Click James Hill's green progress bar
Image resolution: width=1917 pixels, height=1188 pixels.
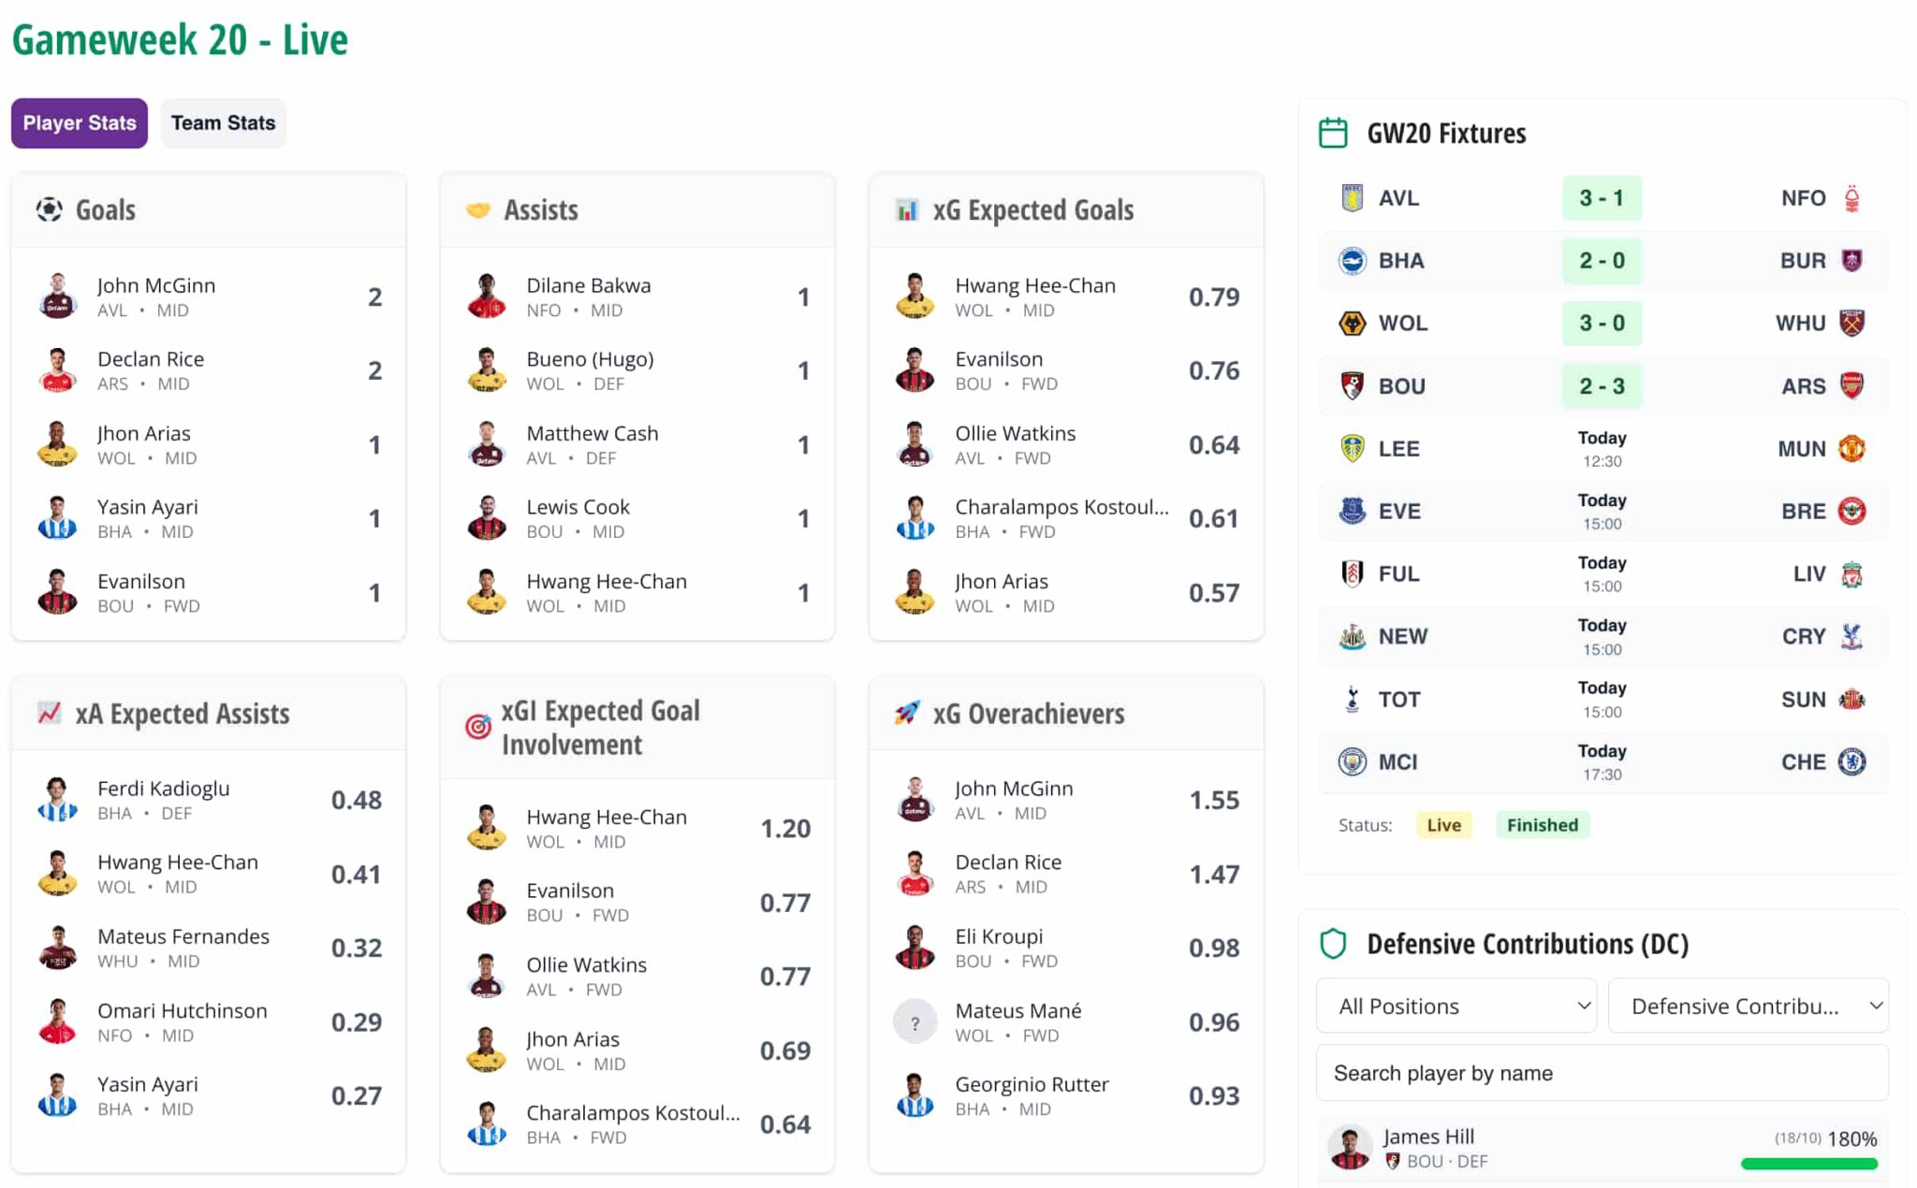point(1808,1164)
